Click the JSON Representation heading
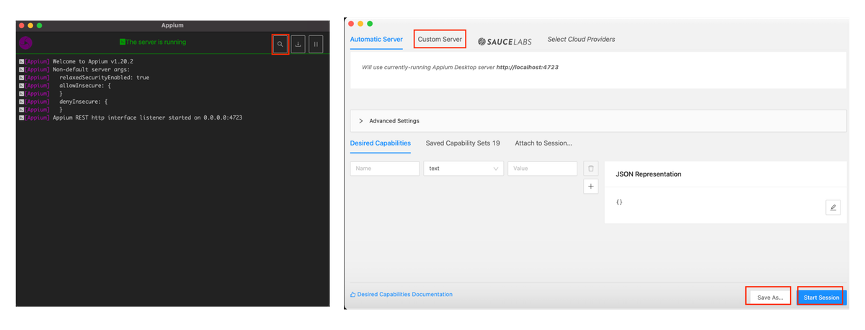Viewport: 865px width, 330px height. pos(649,174)
